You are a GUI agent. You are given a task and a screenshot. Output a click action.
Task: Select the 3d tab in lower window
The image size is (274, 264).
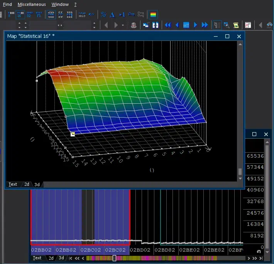coord(61,258)
